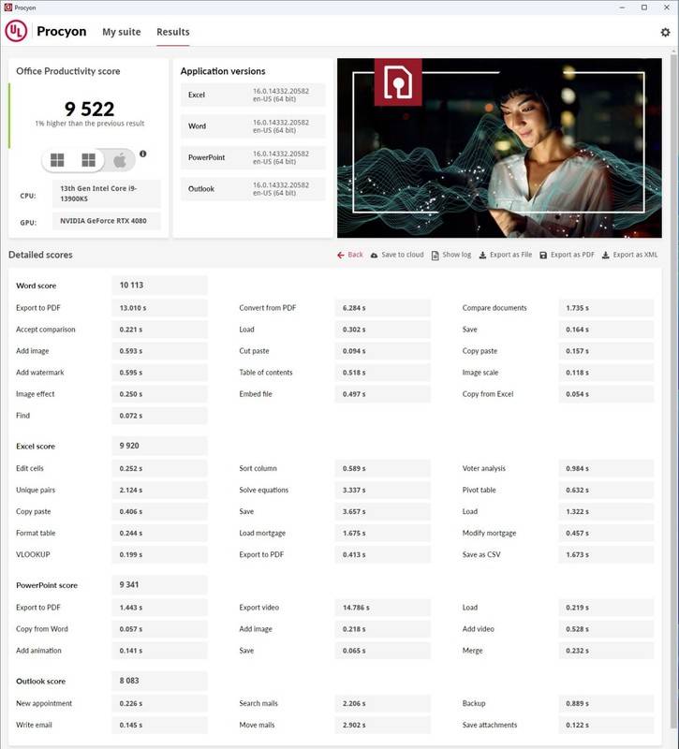This screenshot has width=679, height=749.
Task: Click the Modify mortgage label
Action: 489,533
